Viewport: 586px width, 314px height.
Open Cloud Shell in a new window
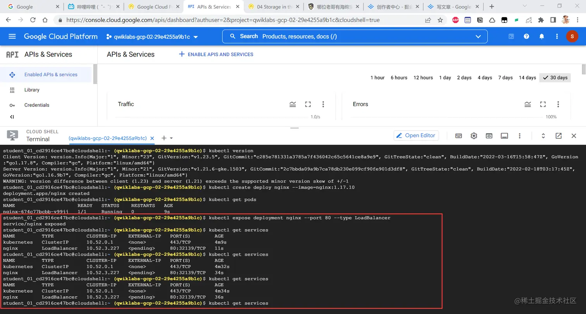[x=558, y=136]
